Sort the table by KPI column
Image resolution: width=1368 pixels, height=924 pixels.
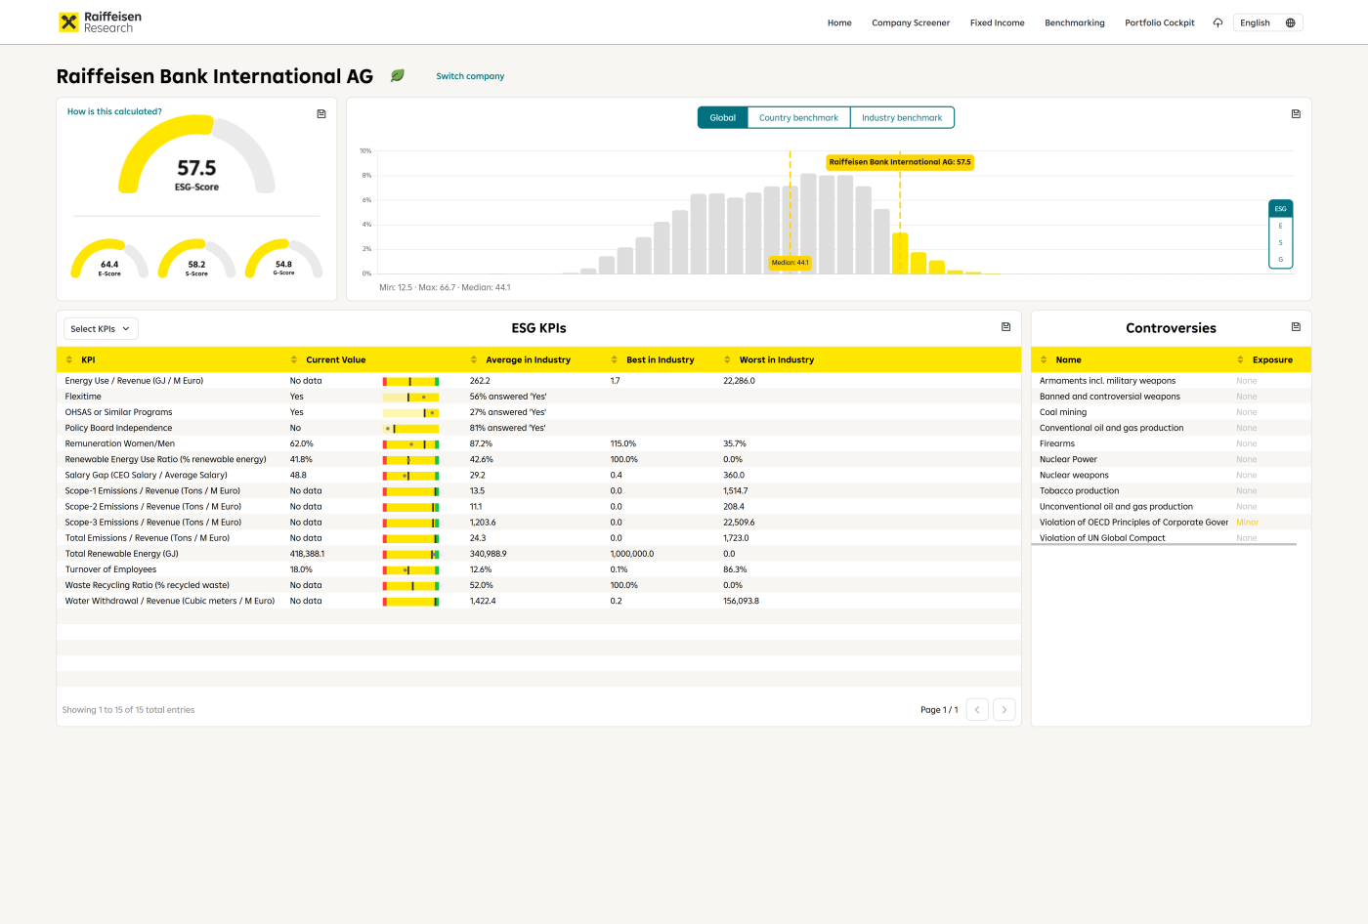tap(88, 359)
